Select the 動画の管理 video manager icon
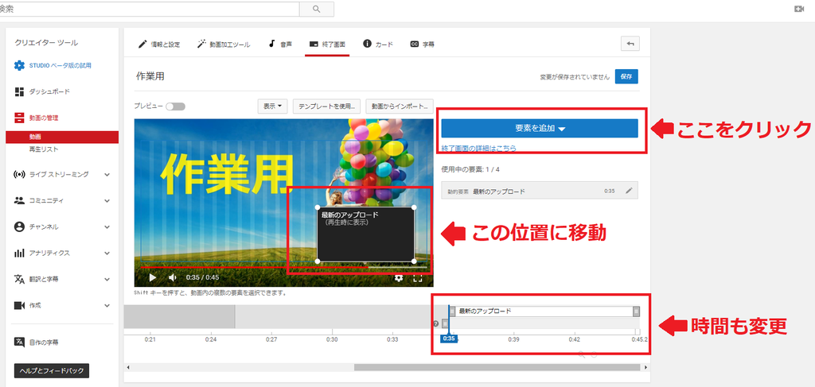The image size is (815, 387). [x=19, y=118]
